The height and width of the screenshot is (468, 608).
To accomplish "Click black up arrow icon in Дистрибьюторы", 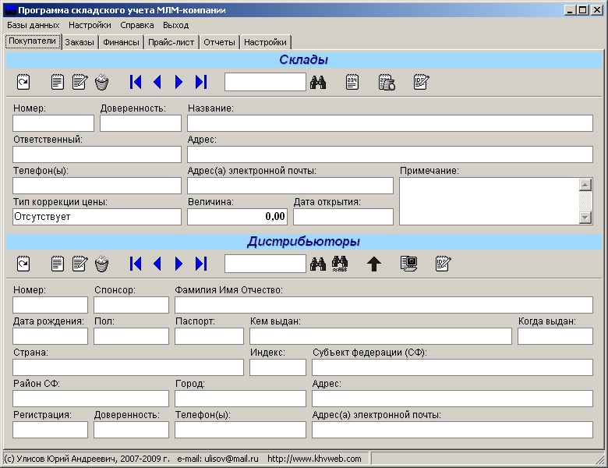I will [x=374, y=264].
